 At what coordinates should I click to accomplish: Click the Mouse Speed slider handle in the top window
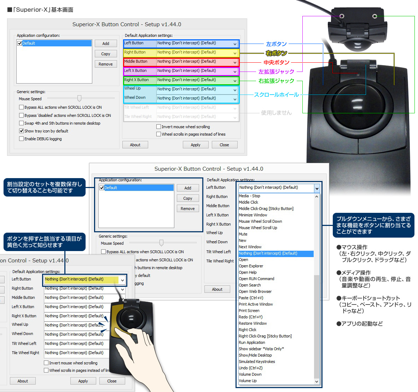(79, 98)
